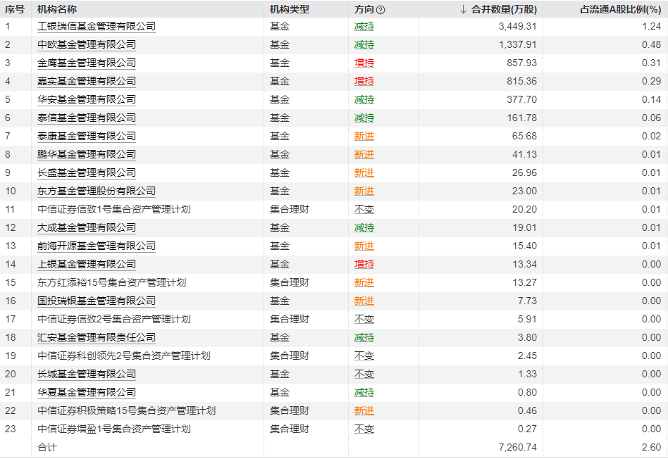Click 不变 in 中信证券增盈1号 row
This screenshot has height=459, width=668.
pos(364,429)
